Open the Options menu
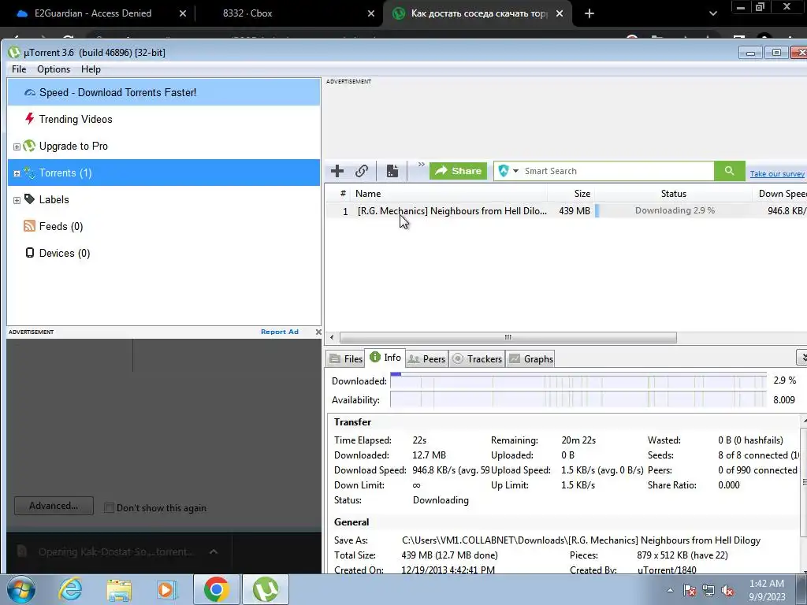This screenshot has width=807, height=605. pos(54,69)
